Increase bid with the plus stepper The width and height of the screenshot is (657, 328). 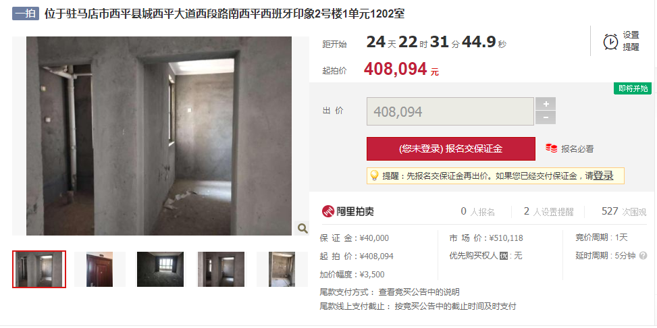click(546, 104)
